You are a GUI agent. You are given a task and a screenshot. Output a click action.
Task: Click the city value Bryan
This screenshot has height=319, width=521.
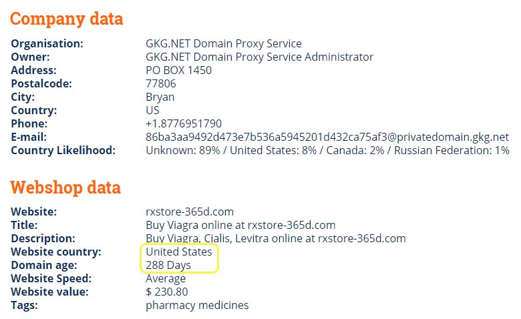click(160, 97)
